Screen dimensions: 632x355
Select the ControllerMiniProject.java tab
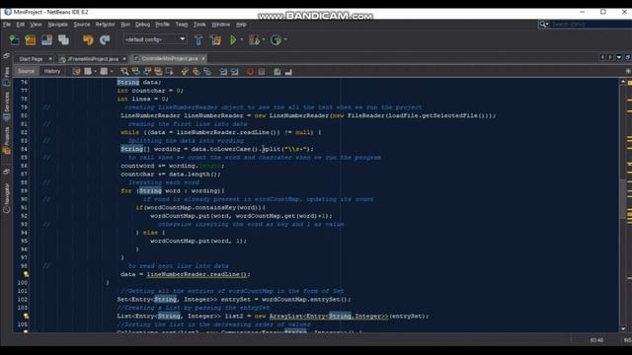[170, 59]
